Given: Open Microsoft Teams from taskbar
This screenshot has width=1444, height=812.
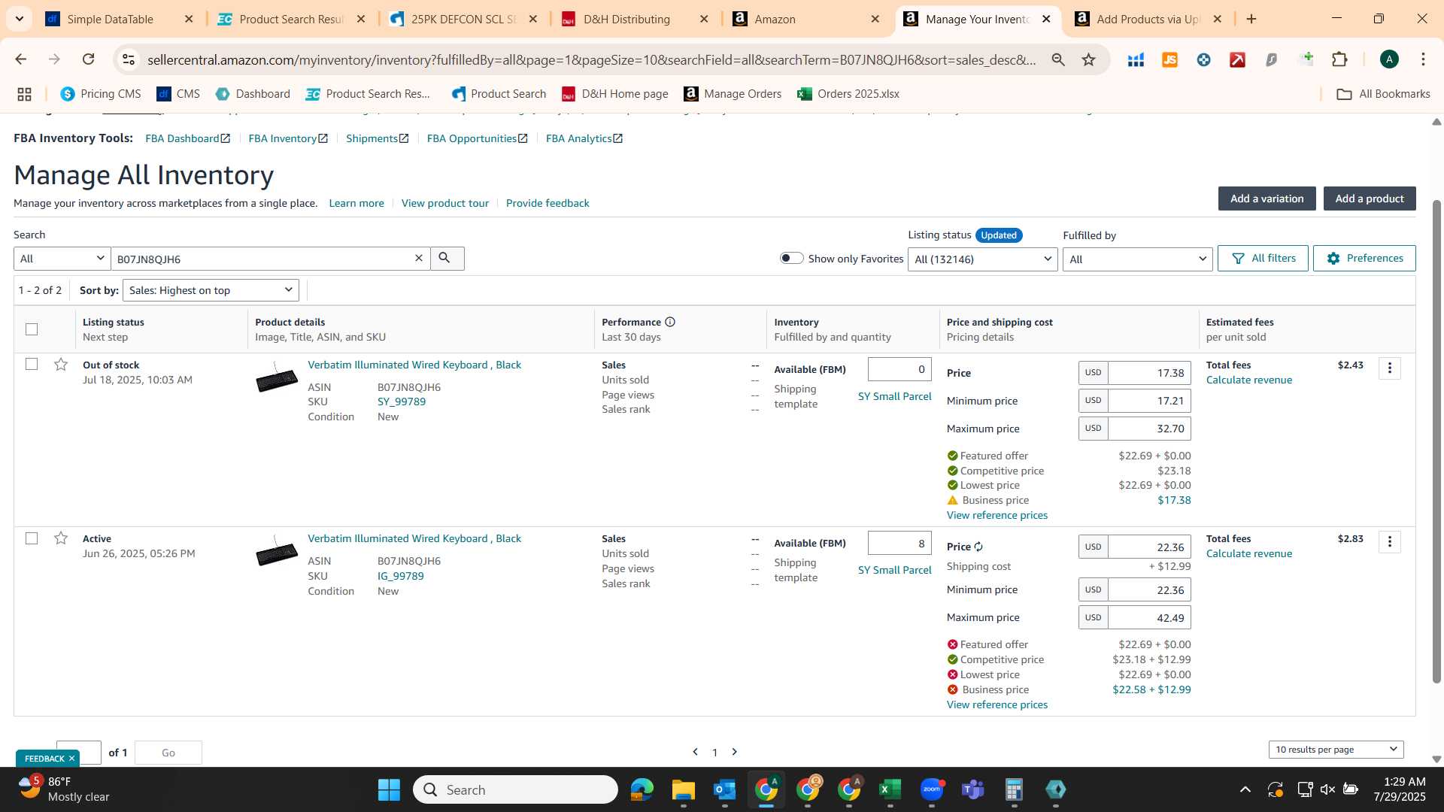Looking at the screenshot, I should click(972, 789).
